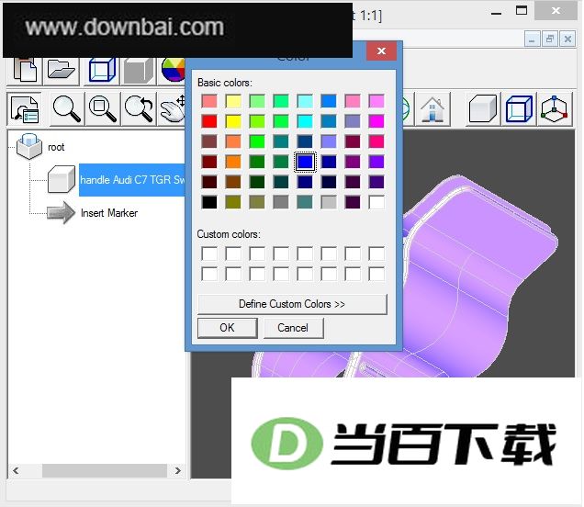Click the document search properties icon
Viewport: 584px width, 507px height.
coord(25,109)
